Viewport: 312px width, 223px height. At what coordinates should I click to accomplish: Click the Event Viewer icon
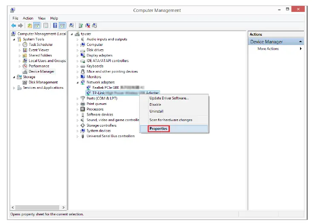click(x=25, y=50)
